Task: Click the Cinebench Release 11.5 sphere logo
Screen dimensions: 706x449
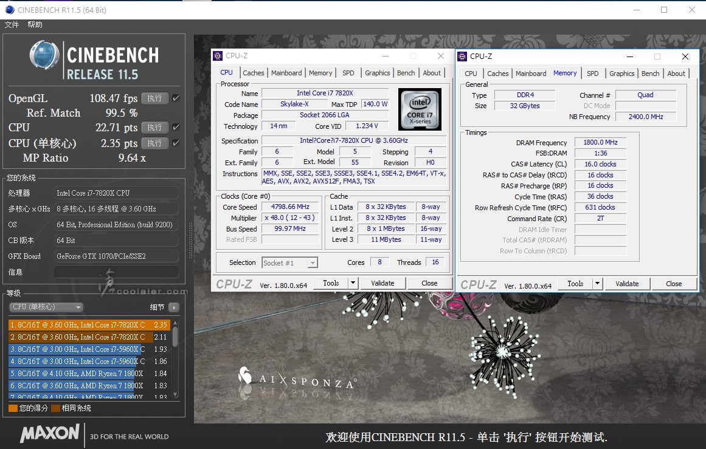Action: click(44, 56)
